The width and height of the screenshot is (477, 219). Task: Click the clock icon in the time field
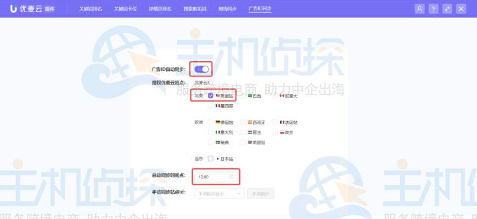coord(231,176)
